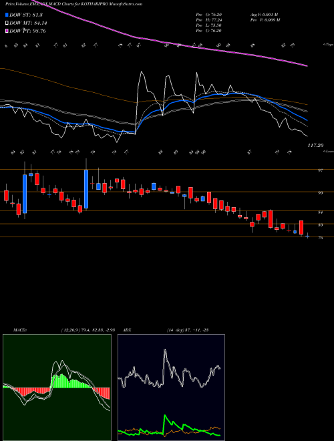Click the last candlestick near 76

[307, 236]
